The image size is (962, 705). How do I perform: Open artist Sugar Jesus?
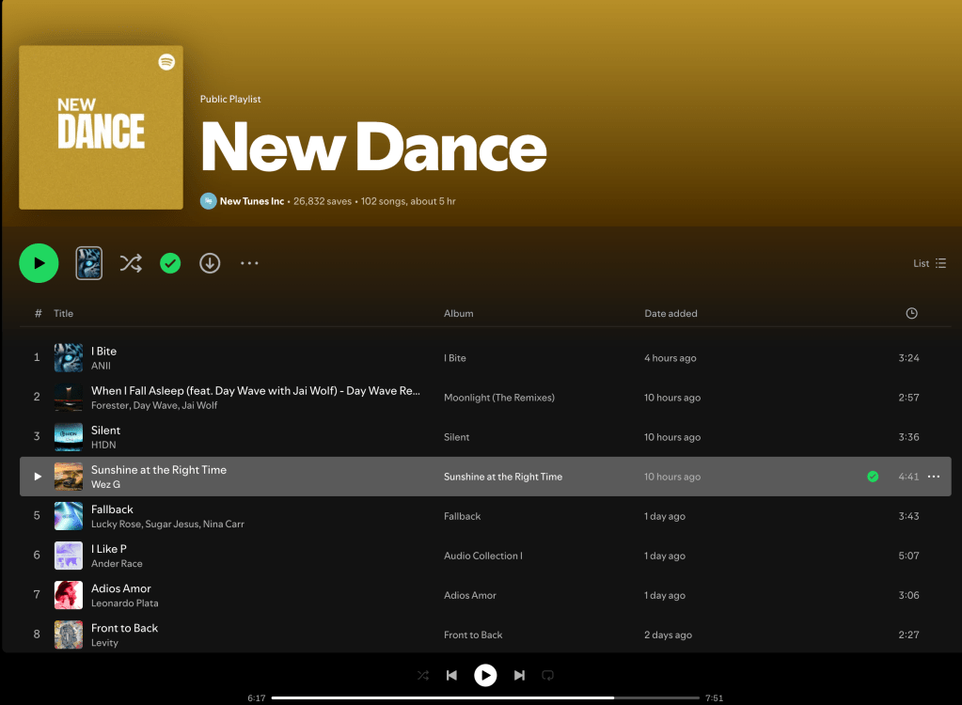tap(172, 525)
